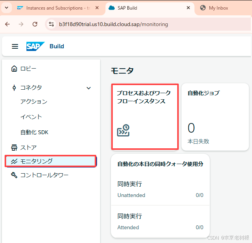Open アクション in the sidebar
This screenshot has width=252, height=243.
[34, 101]
